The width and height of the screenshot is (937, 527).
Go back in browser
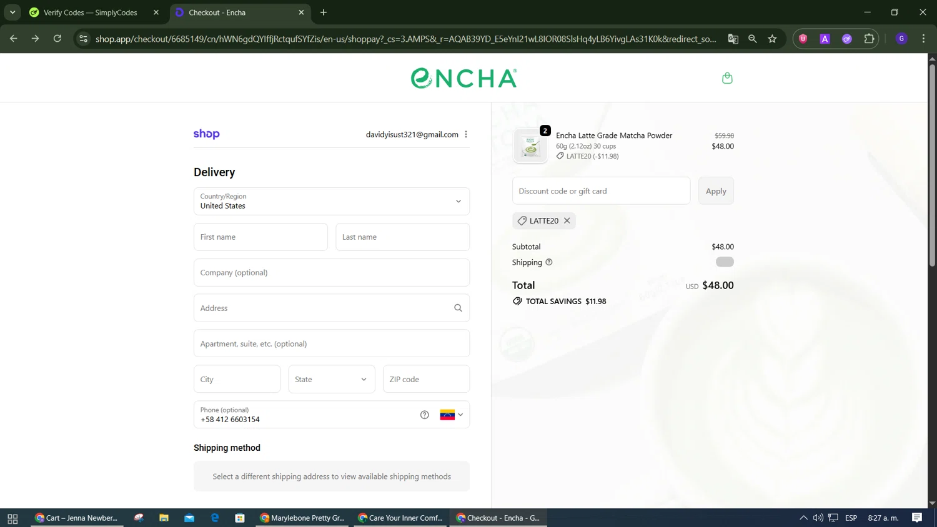coord(14,39)
